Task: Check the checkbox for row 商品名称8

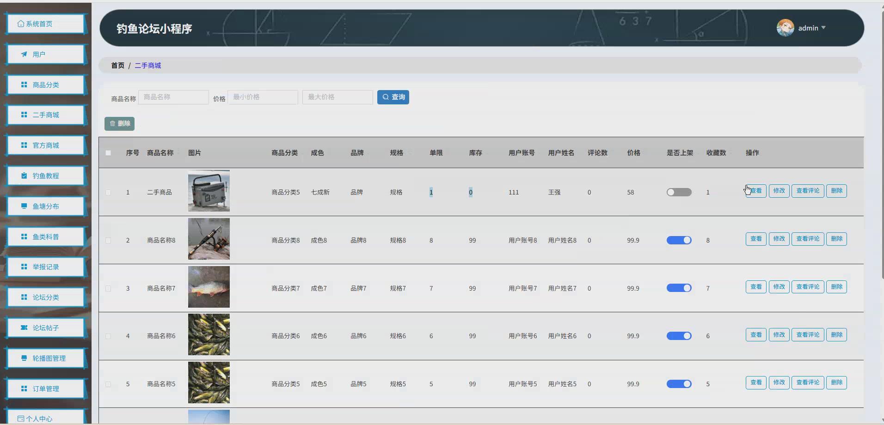Action: [108, 240]
